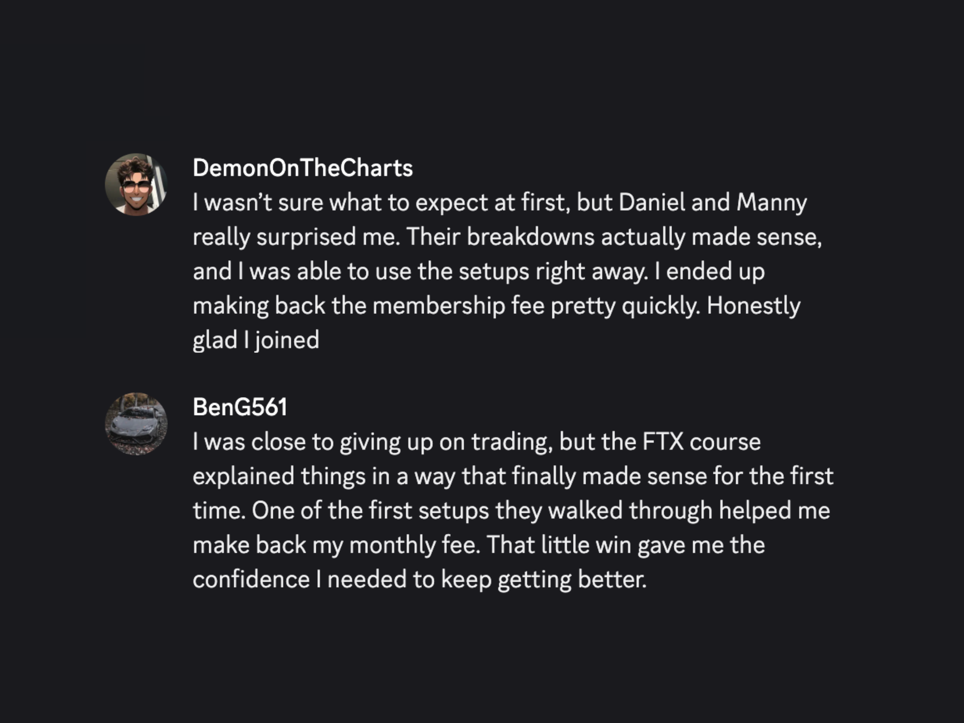The height and width of the screenshot is (723, 964).
Task: Click the name "Manny" in the first message
Action: point(772,202)
